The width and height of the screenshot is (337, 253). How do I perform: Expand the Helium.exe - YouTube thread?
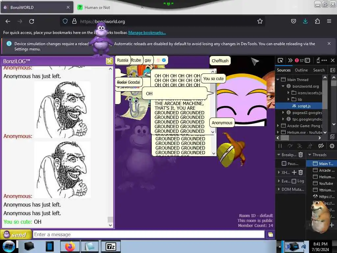(x=278, y=132)
